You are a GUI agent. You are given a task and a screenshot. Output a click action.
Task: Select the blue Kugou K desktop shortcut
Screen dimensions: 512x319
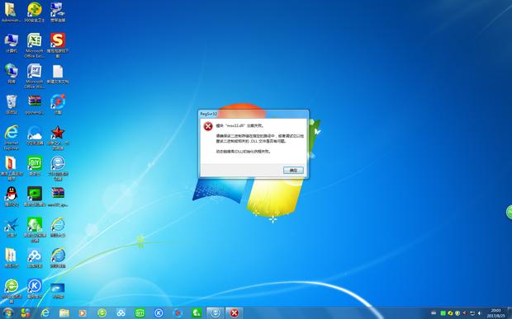point(35,288)
